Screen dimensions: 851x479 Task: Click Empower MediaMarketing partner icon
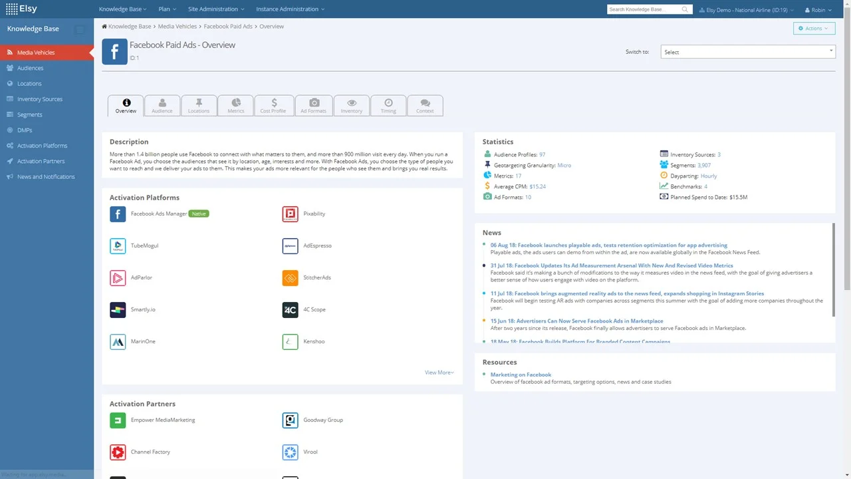[118, 420]
